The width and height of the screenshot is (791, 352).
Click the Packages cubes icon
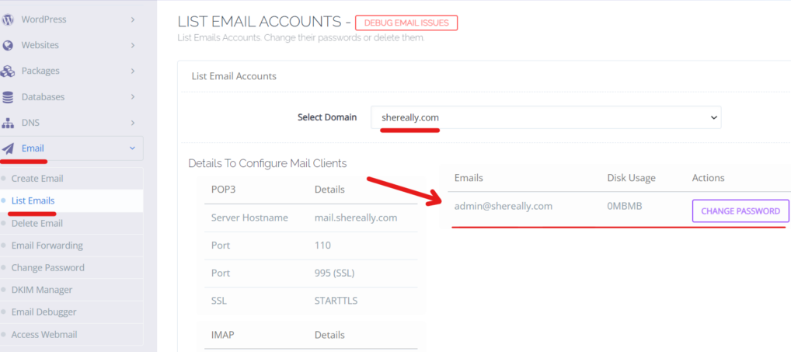tap(9, 71)
